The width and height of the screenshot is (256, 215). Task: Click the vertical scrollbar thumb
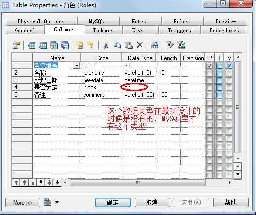(238, 107)
